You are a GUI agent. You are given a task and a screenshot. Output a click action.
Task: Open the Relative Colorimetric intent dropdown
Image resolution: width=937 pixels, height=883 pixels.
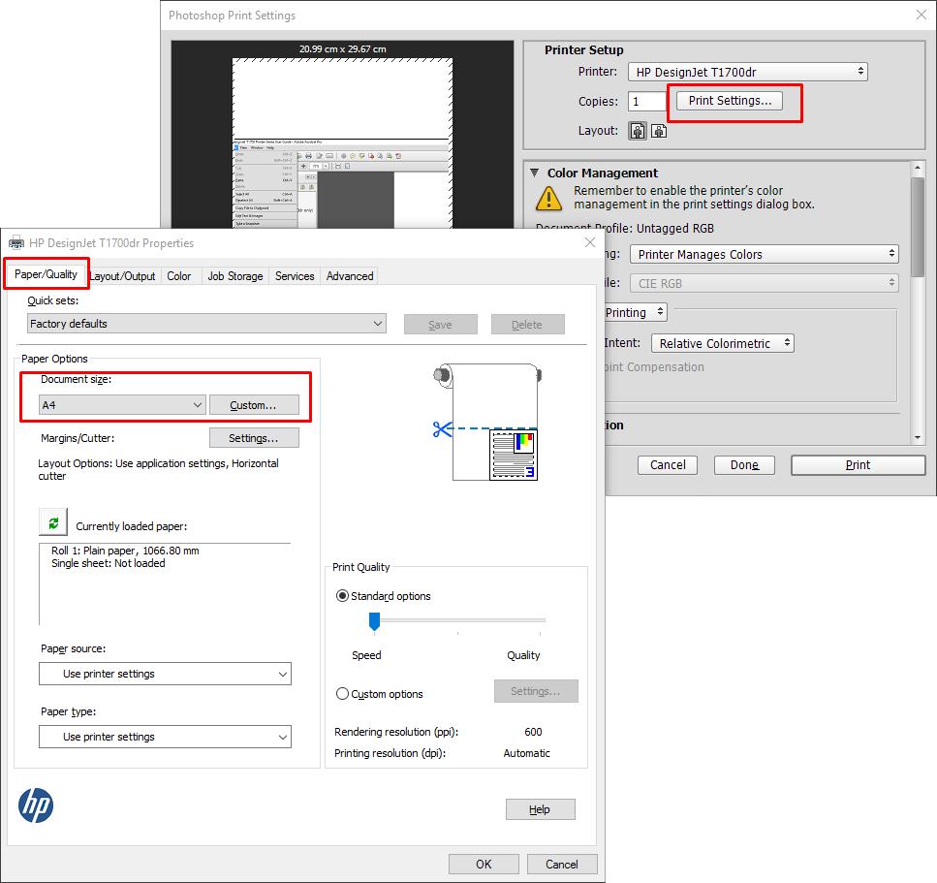(x=723, y=343)
